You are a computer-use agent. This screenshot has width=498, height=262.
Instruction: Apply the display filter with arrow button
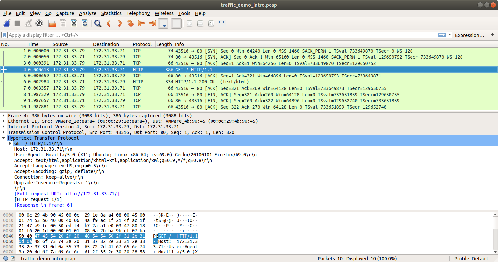442,35
